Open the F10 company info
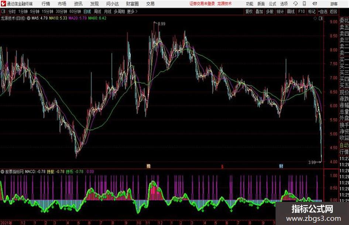Screen dimensions: 349x225 pyautogui.click(x=301, y=11)
